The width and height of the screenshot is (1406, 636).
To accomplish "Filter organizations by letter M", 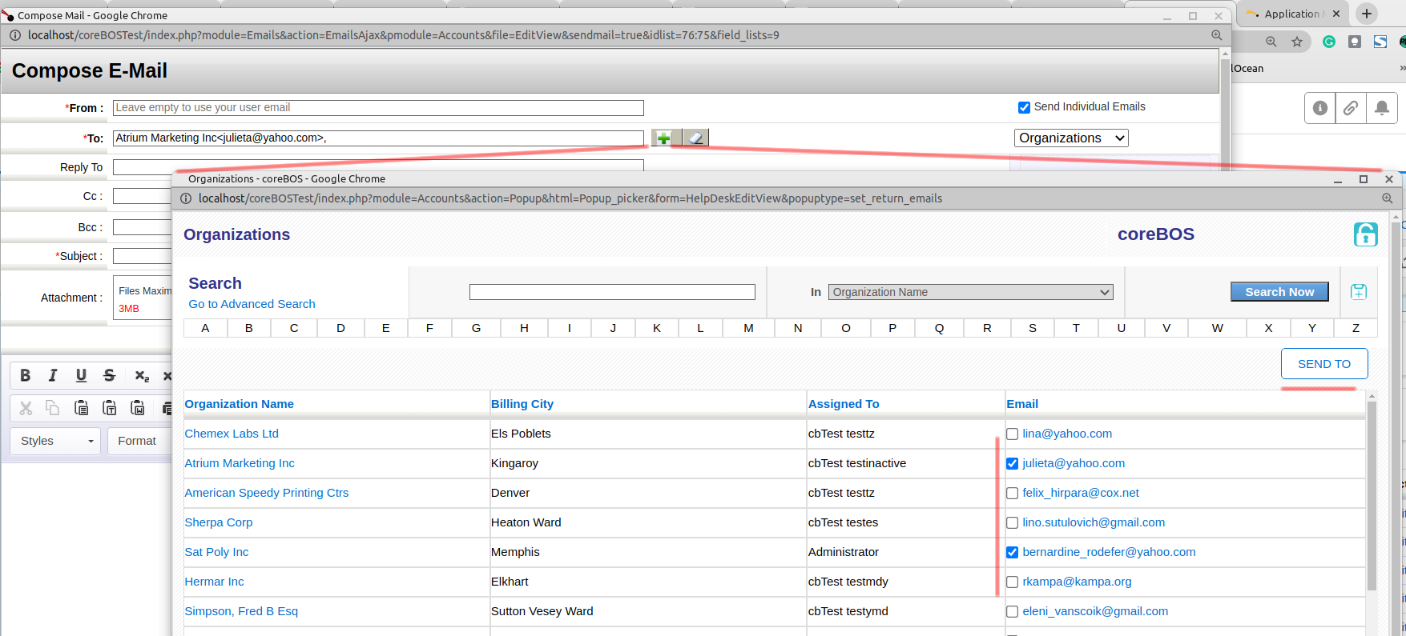I will 748,328.
